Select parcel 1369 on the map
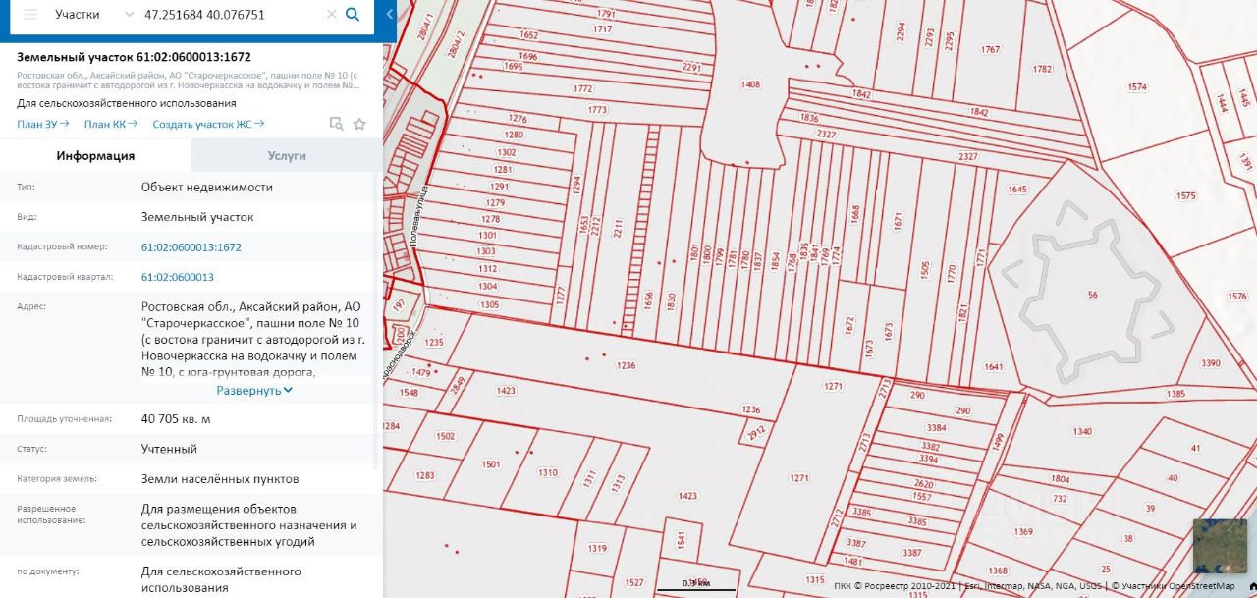This screenshot has width=1257, height=598. click(x=1024, y=532)
